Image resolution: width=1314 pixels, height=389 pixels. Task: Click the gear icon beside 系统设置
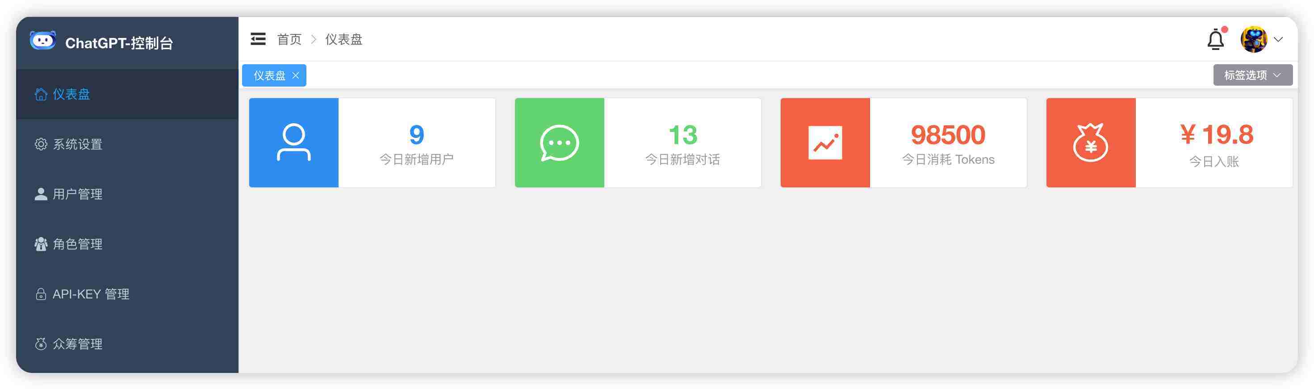pos(41,144)
